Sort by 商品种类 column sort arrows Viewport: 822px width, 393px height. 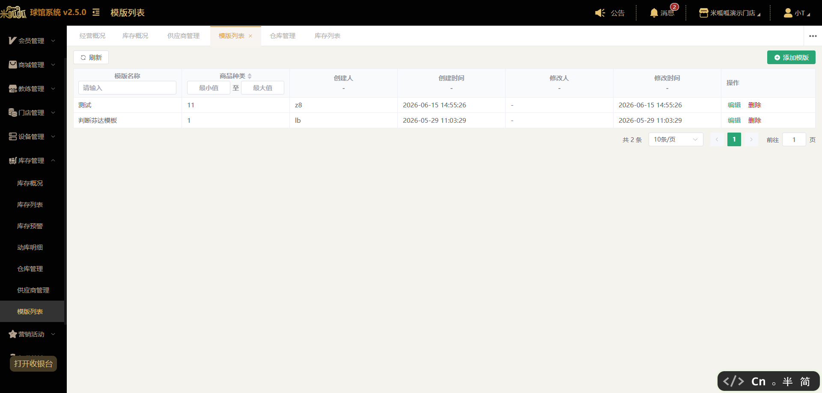[x=250, y=76]
